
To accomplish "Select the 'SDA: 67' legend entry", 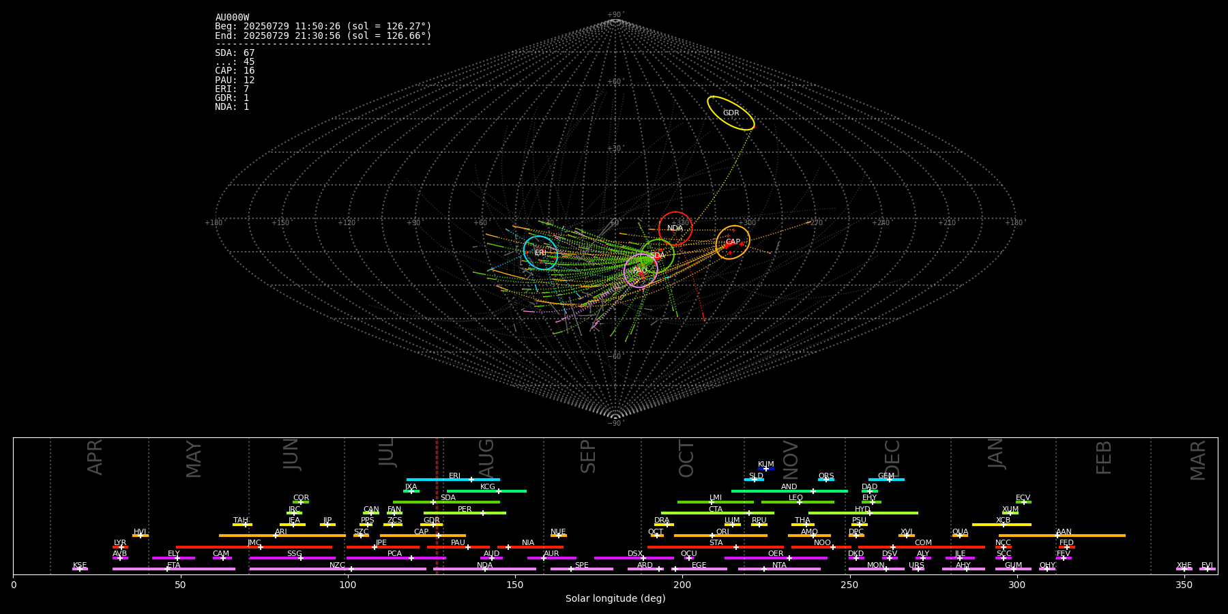I will (235, 53).
